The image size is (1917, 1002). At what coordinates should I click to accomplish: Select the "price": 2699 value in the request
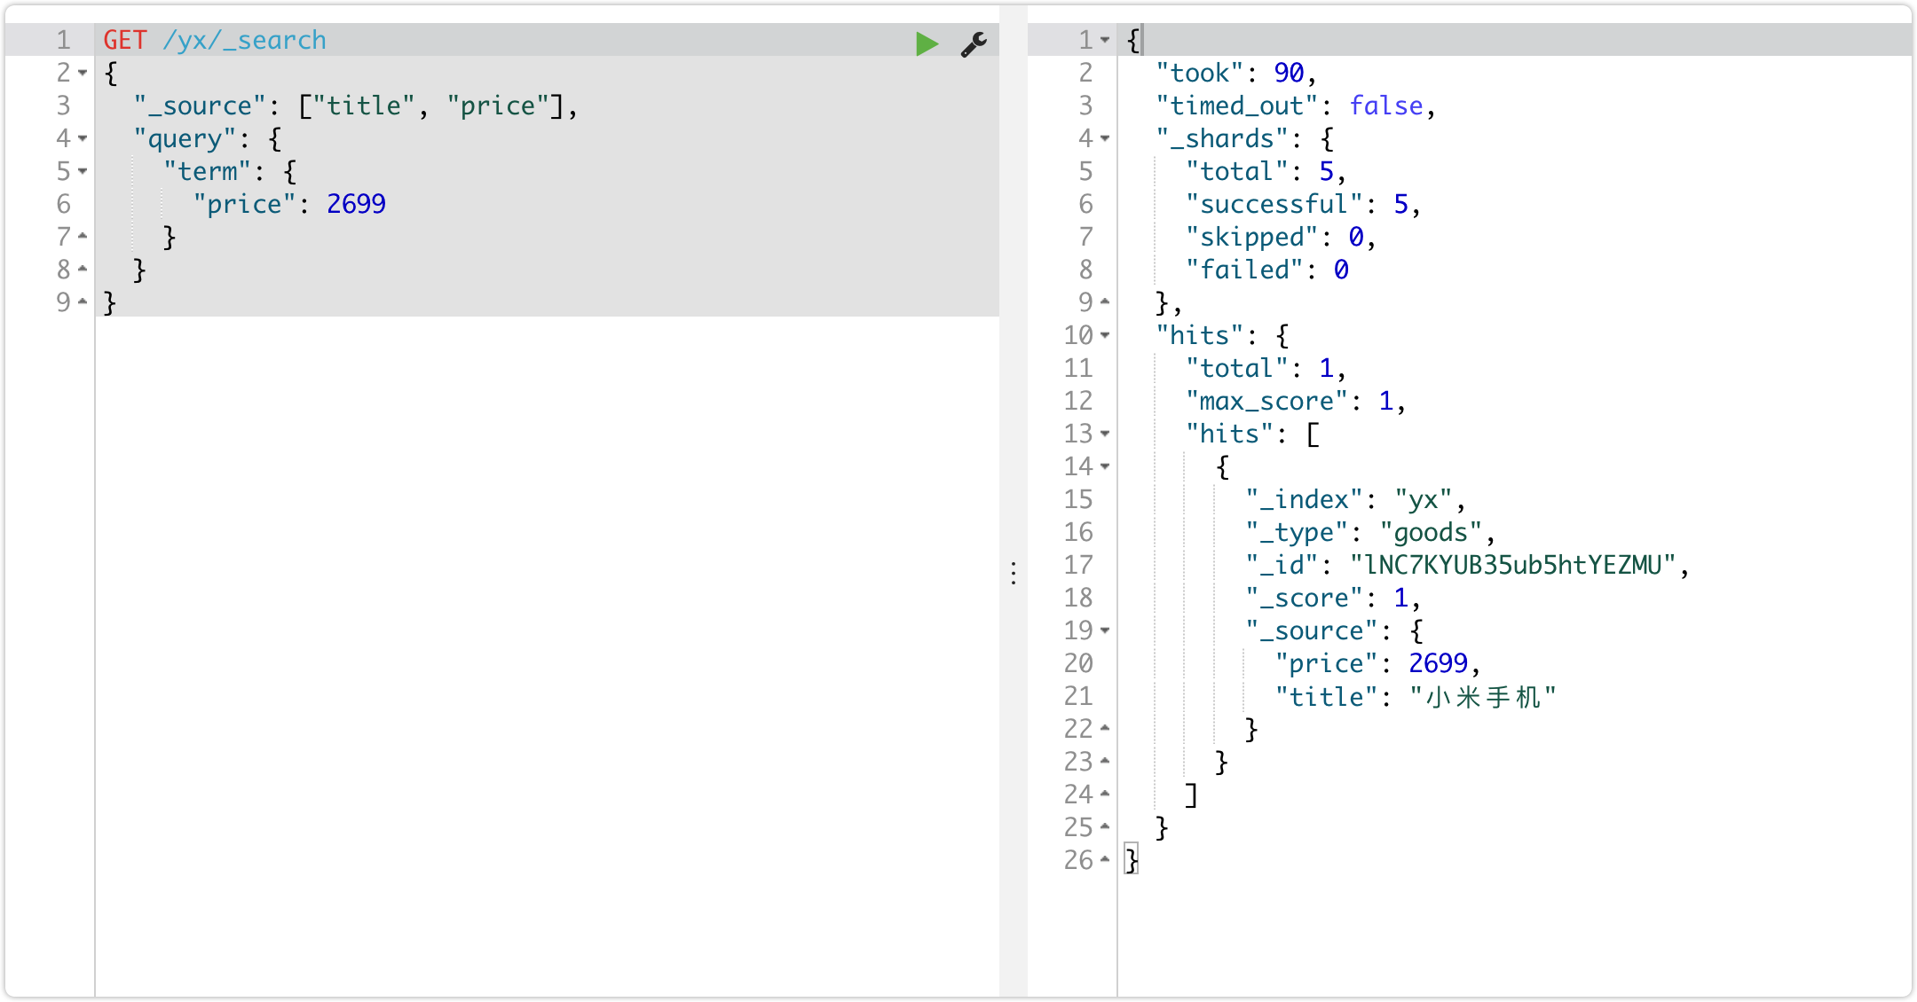(355, 204)
